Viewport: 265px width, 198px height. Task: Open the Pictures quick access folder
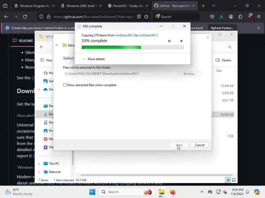(x=48, y=131)
